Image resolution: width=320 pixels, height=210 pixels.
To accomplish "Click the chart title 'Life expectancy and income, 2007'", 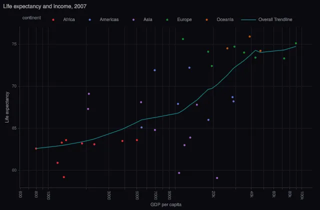I will pos(45,6).
